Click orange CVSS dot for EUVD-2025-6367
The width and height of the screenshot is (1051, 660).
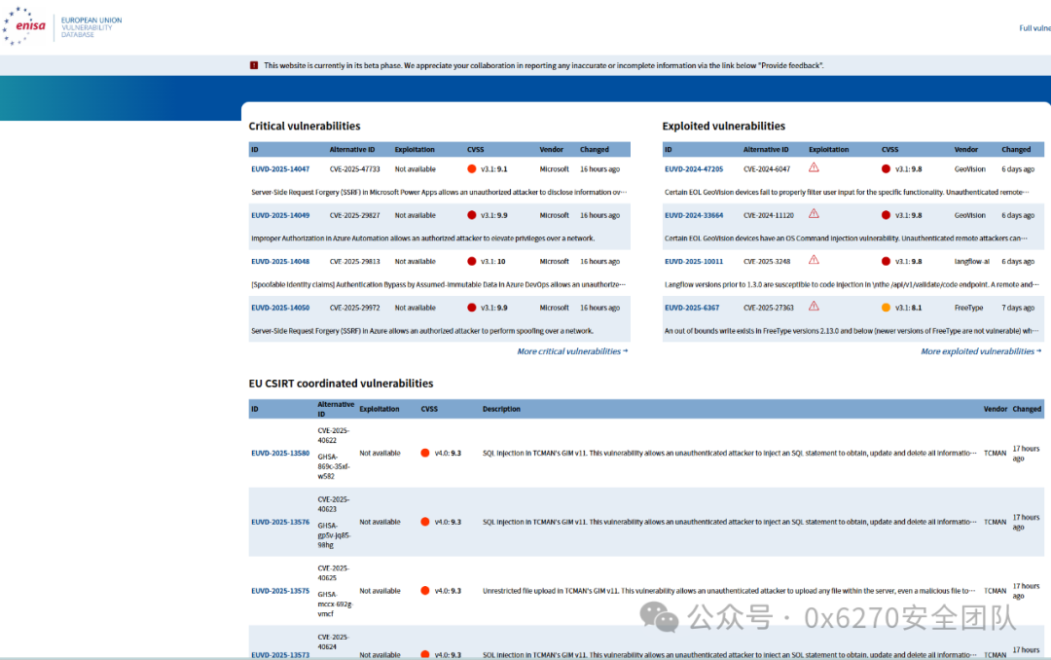pyautogui.click(x=887, y=308)
